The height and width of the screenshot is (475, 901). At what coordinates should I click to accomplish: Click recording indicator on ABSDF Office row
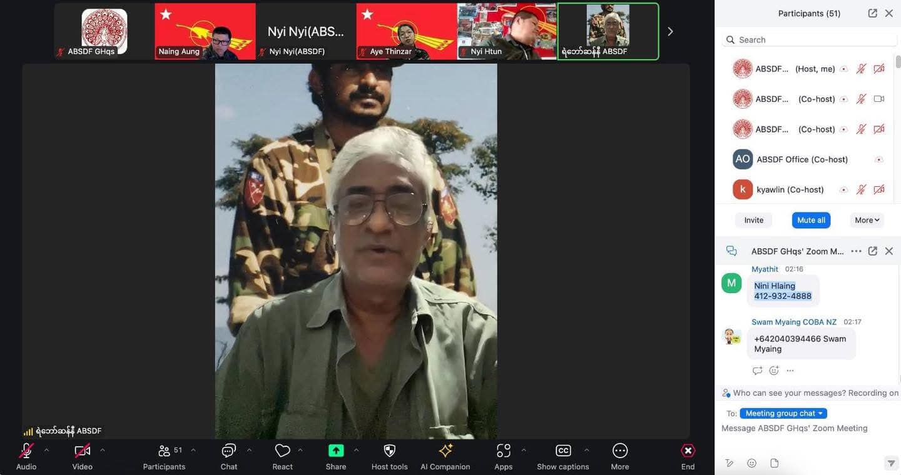[x=879, y=159]
